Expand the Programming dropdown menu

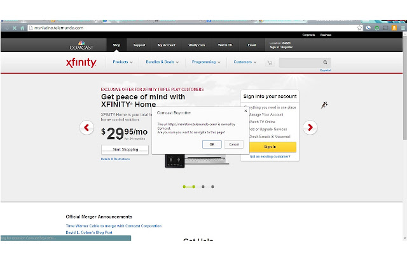[x=206, y=62]
